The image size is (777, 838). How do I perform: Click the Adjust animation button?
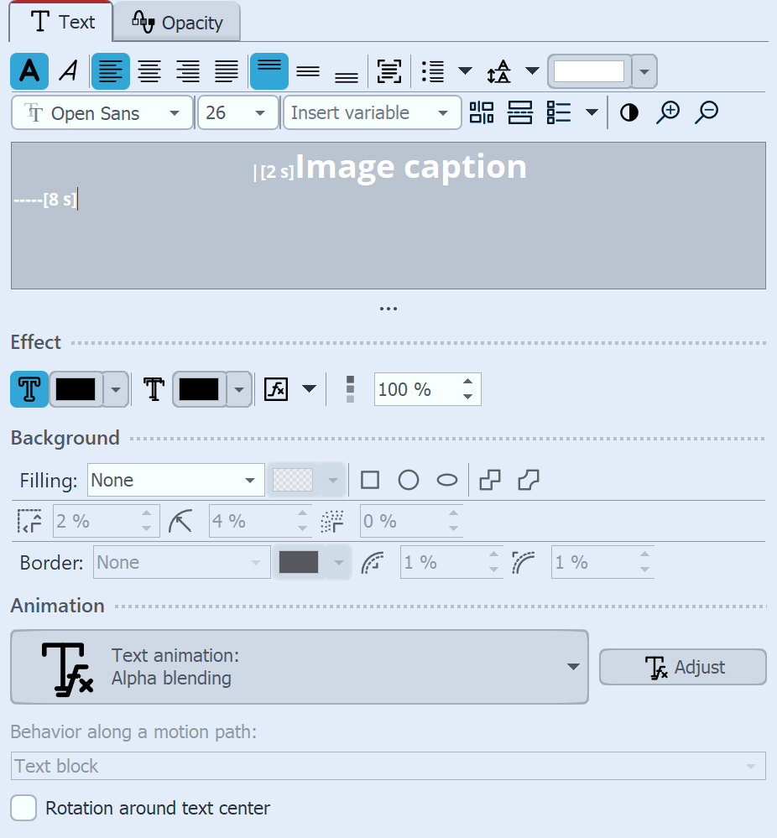point(682,667)
